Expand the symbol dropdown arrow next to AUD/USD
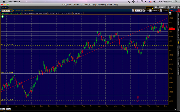 tap(11, 11)
